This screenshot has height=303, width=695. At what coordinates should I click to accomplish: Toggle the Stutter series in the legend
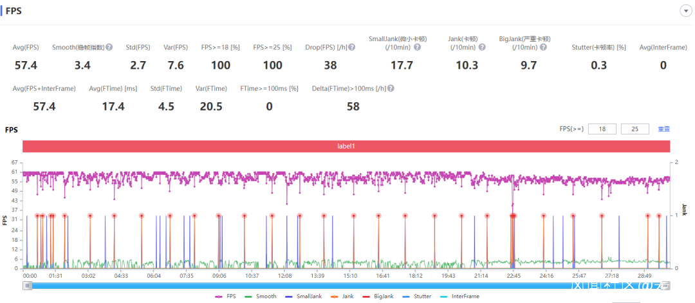pyautogui.click(x=416, y=296)
